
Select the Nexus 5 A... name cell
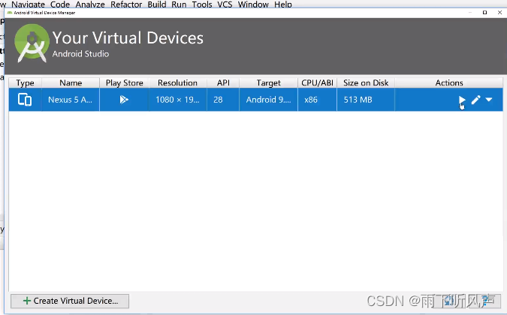(71, 100)
